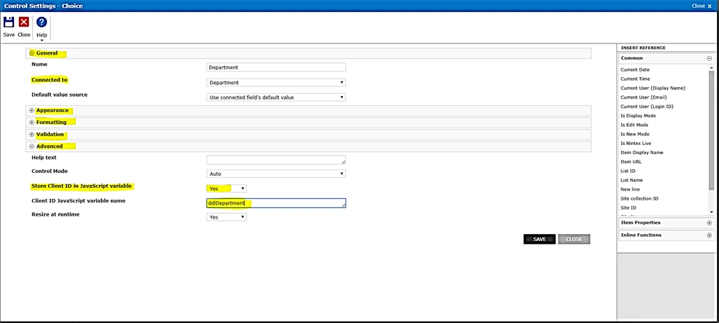The image size is (719, 323).
Task: Open the Help question mark icon
Action: click(x=41, y=22)
